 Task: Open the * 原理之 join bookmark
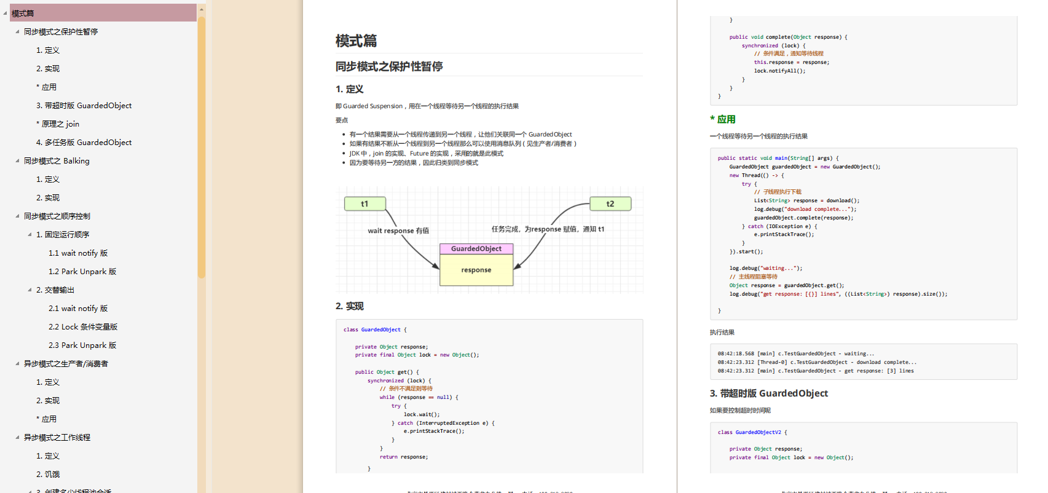58,124
